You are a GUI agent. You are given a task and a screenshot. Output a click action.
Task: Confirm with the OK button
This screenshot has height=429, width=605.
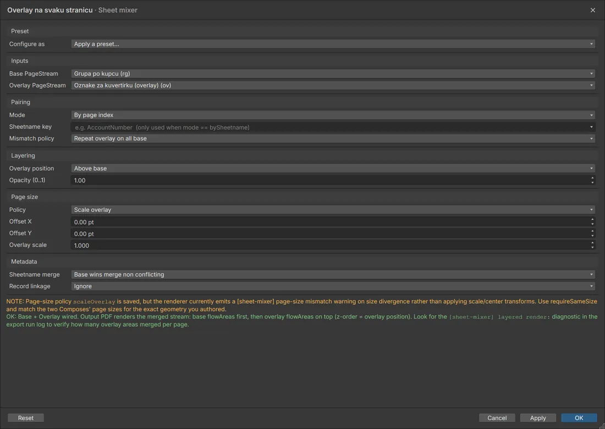[579, 418]
